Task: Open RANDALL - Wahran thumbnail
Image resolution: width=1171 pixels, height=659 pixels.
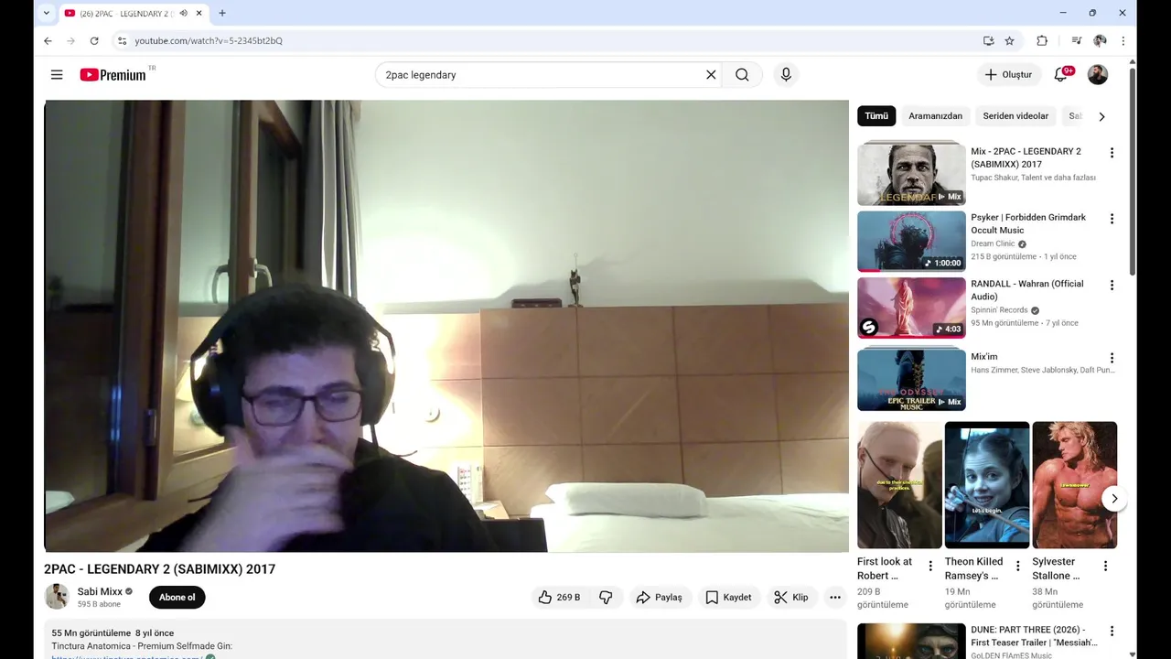Action: click(x=911, y=308)
